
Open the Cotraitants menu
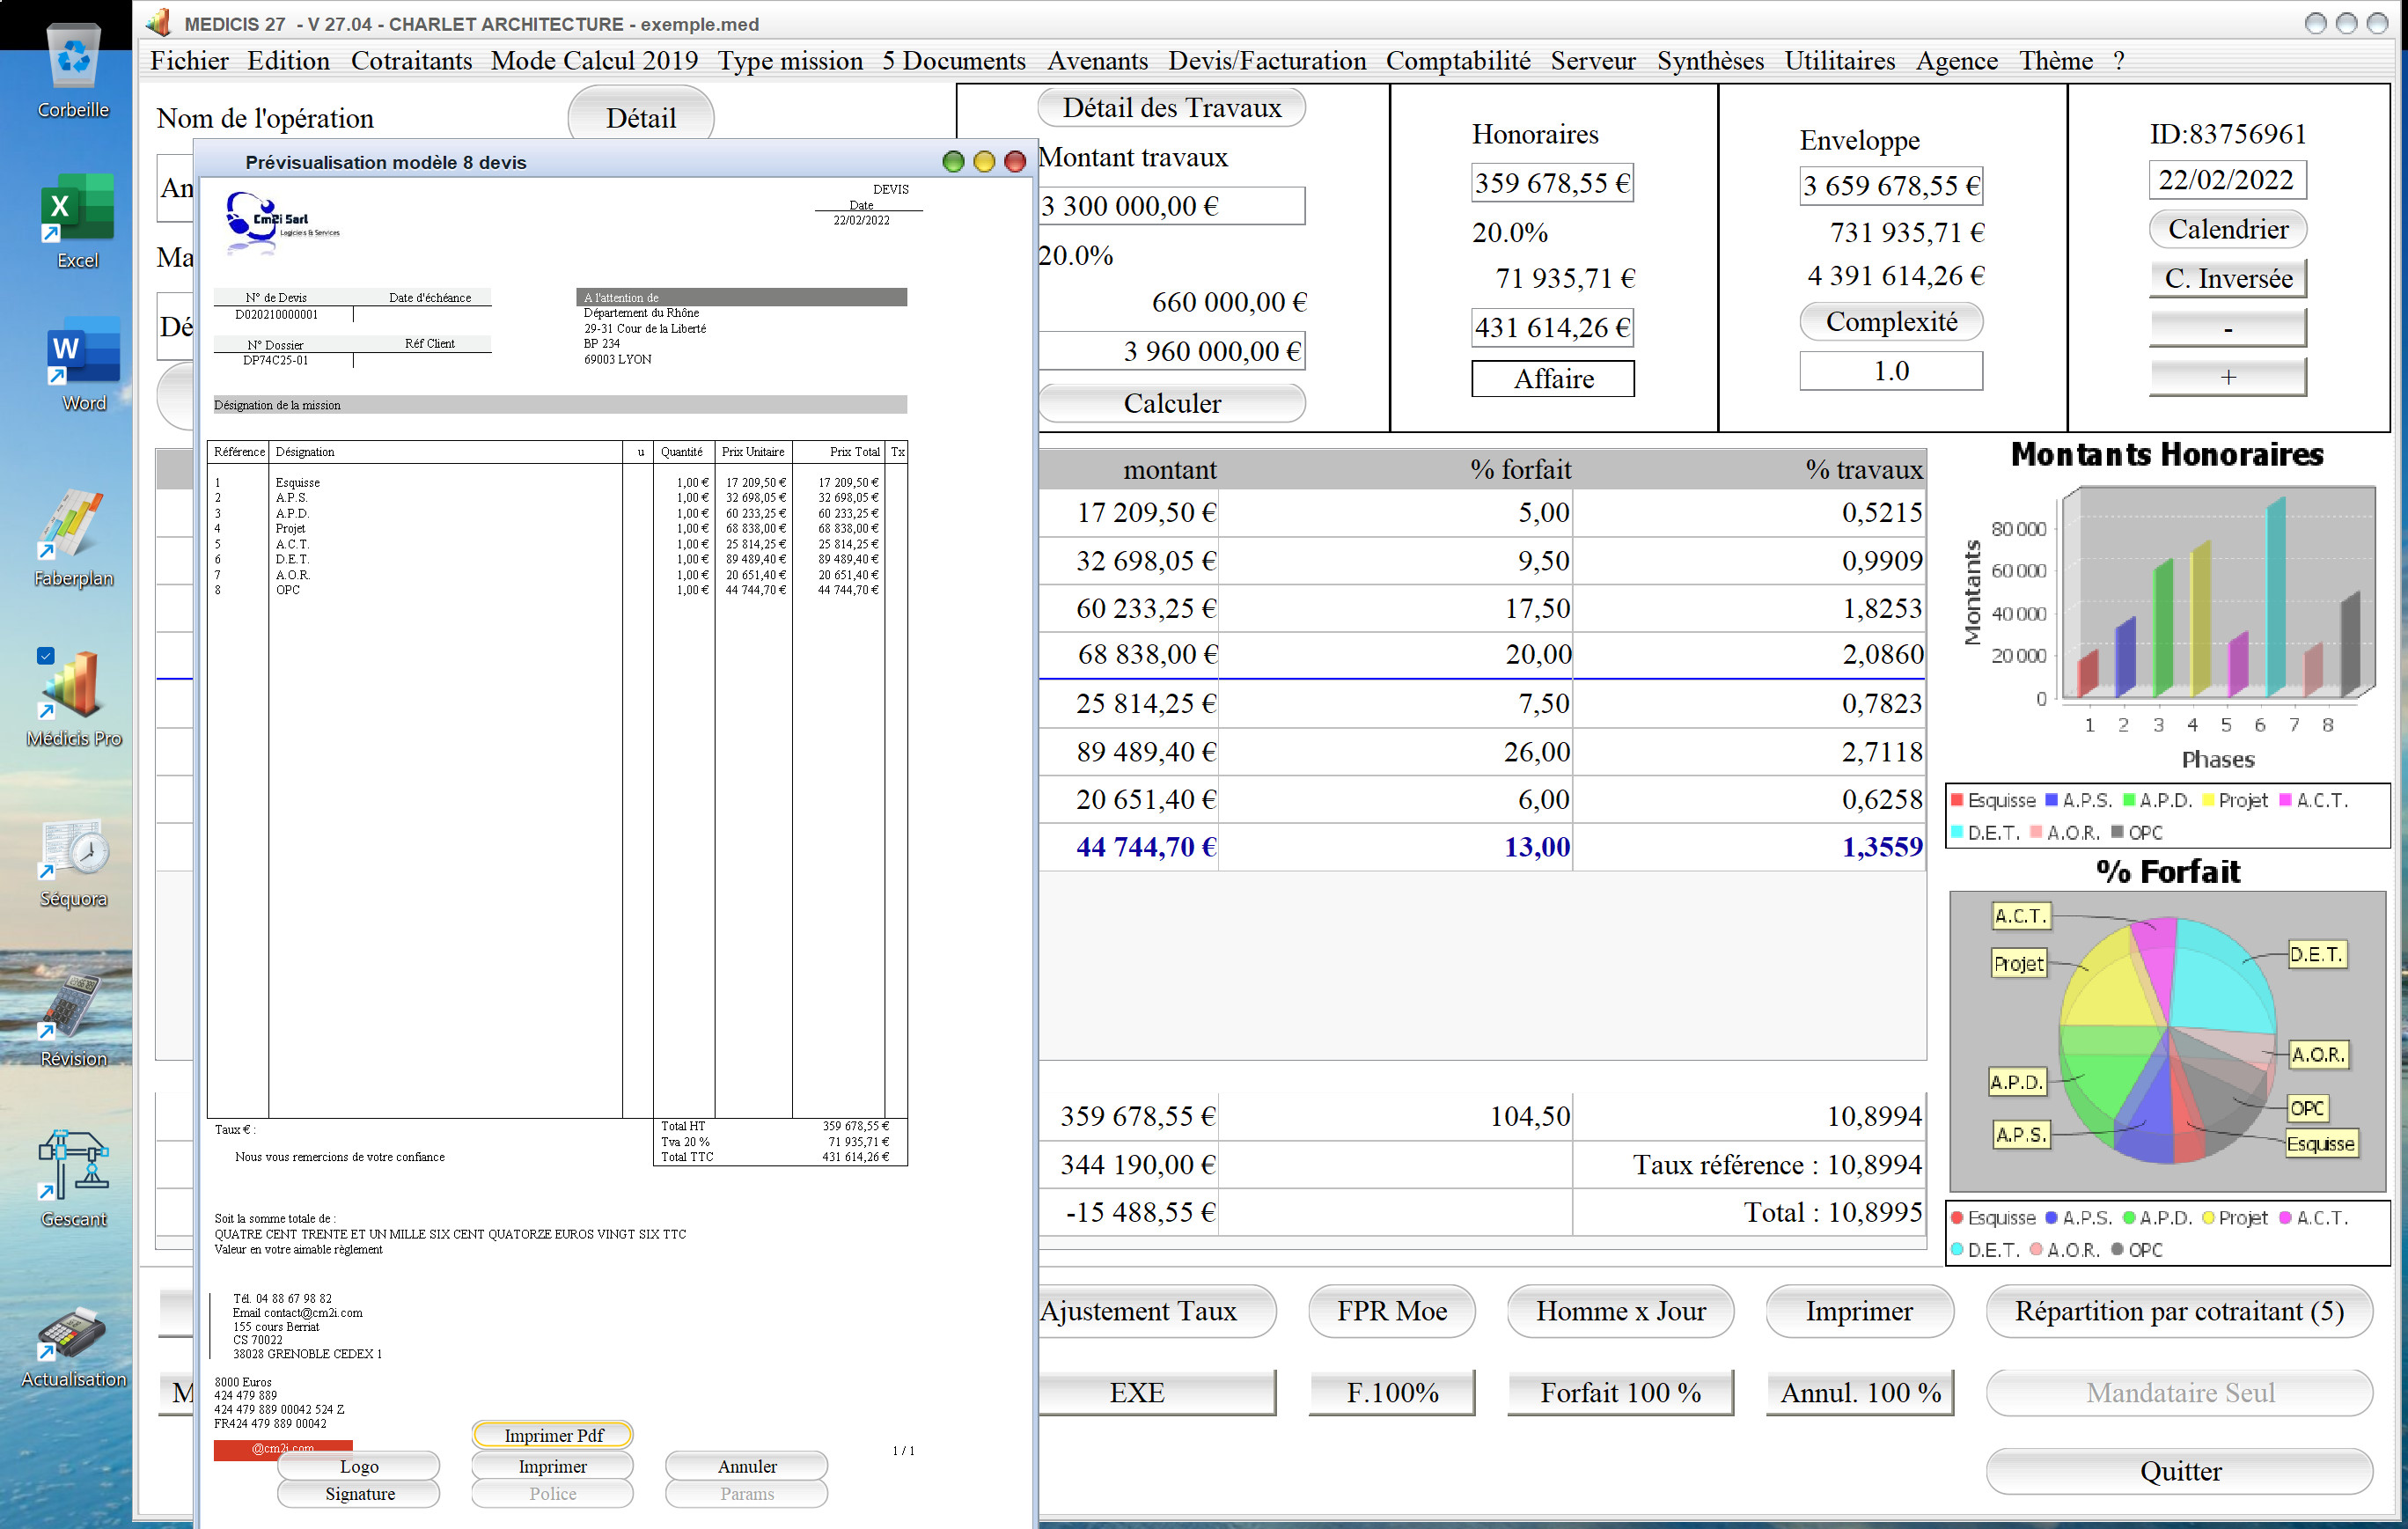411,61
